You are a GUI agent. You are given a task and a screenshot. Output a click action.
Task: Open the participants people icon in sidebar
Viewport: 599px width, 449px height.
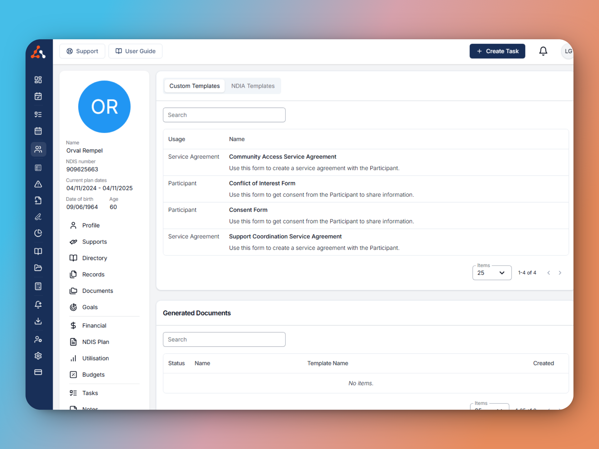[38, 149]
